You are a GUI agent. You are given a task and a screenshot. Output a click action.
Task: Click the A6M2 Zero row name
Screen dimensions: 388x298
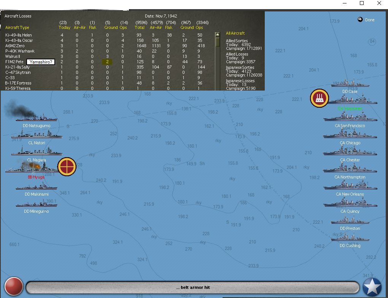[x=15, y=46]
